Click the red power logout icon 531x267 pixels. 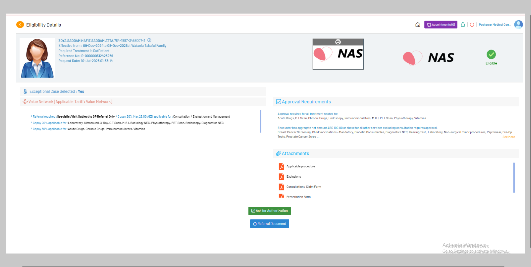tap(472, 25)
